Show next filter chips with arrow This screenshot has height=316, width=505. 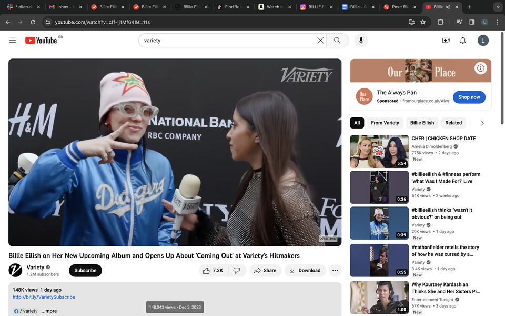(482, 123)
